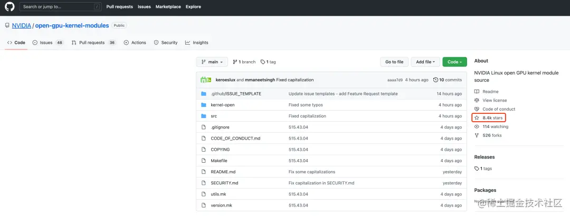The image size is (570, 216).
Task: Open the COPYING file
Action: click(220, 150)
